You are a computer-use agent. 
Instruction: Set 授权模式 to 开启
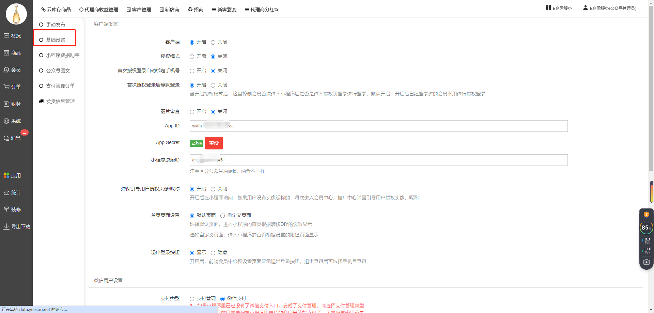(x=192, y=57)
